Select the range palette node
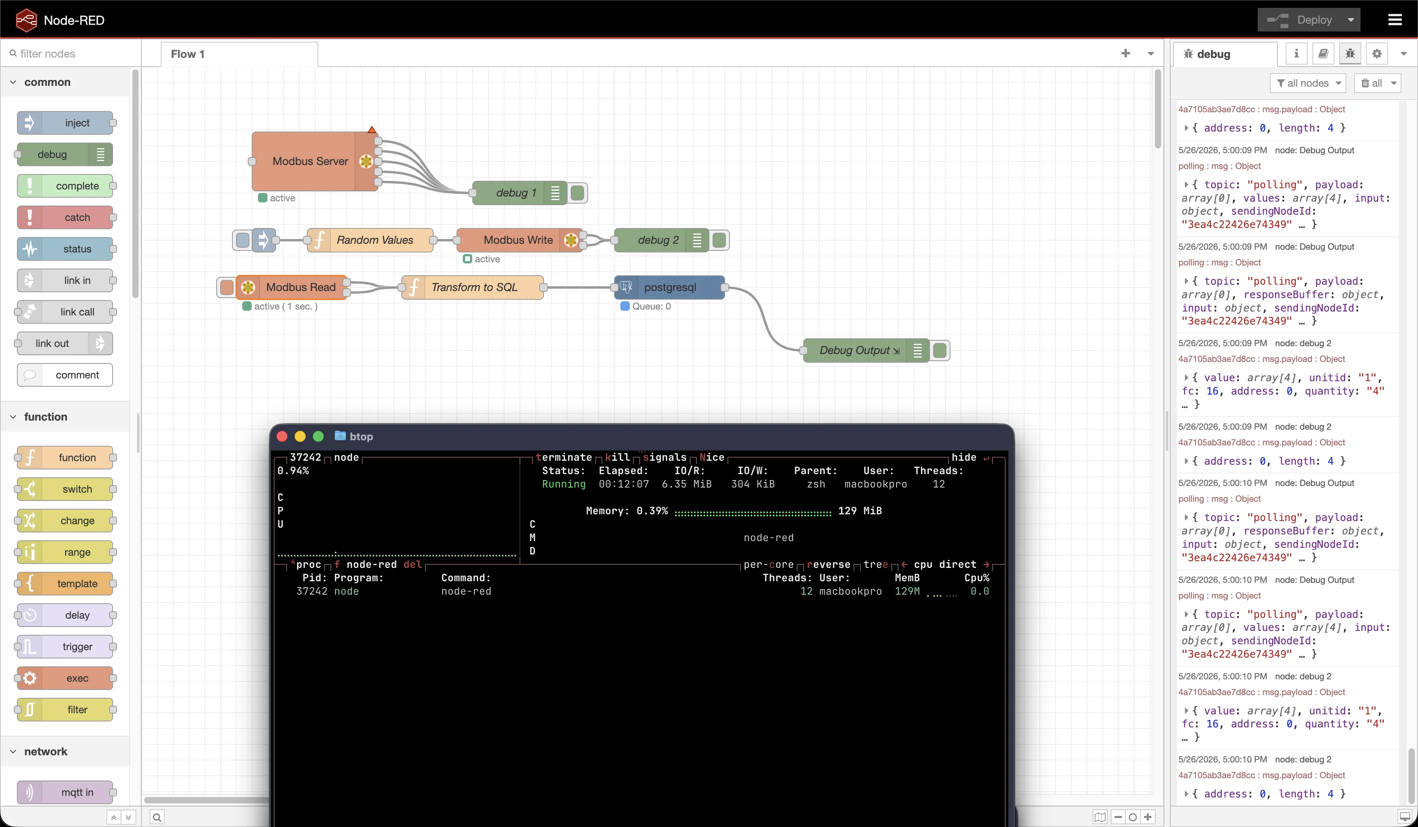Viewport: 1418px width, 827px height. coord(65,552)
